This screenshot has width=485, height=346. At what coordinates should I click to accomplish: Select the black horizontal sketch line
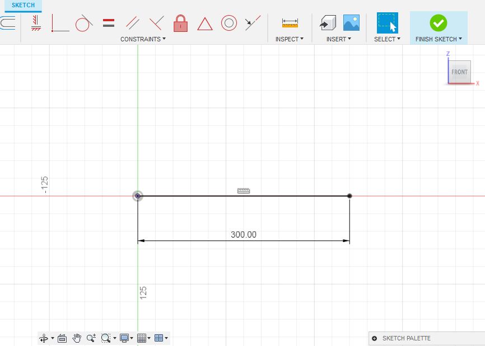[244, 196]
